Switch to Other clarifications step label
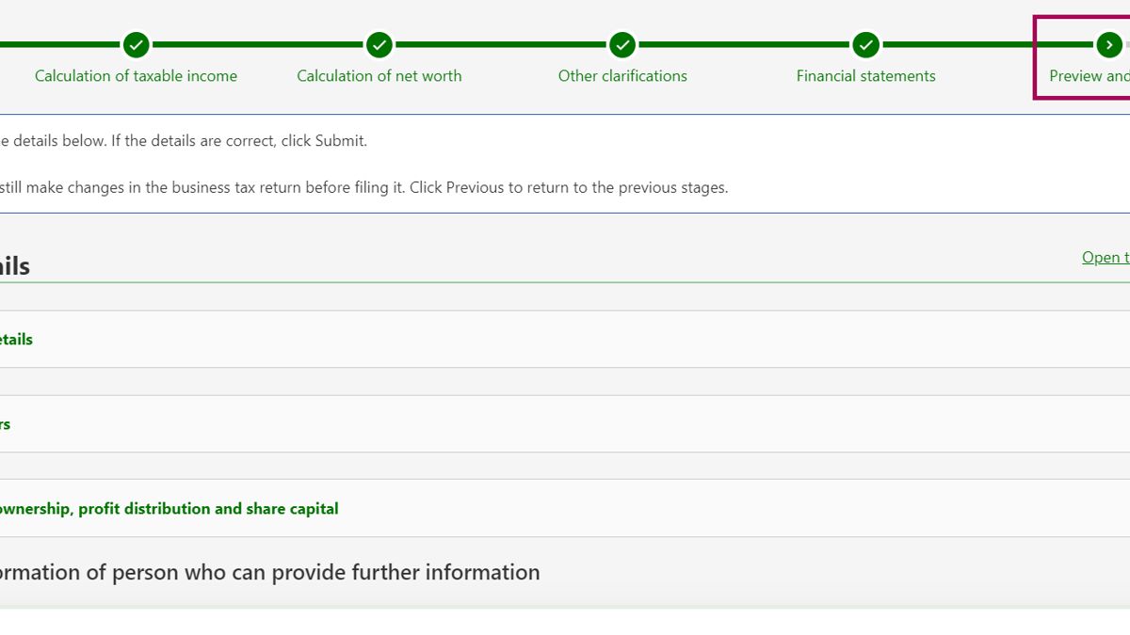The height and width of the screenshot is (635, 1130). click(622, 76)
